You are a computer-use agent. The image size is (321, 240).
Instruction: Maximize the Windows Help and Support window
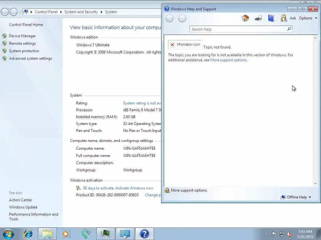click(303, 9)
